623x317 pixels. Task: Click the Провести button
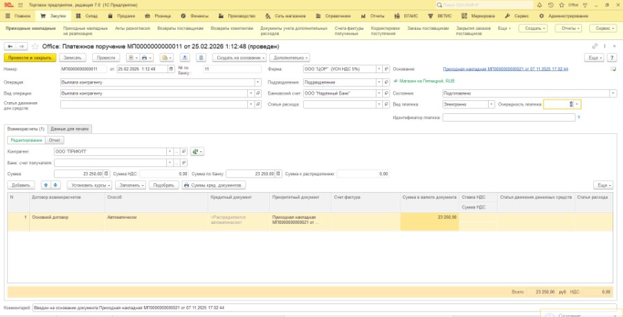click(x=107, y=58)
